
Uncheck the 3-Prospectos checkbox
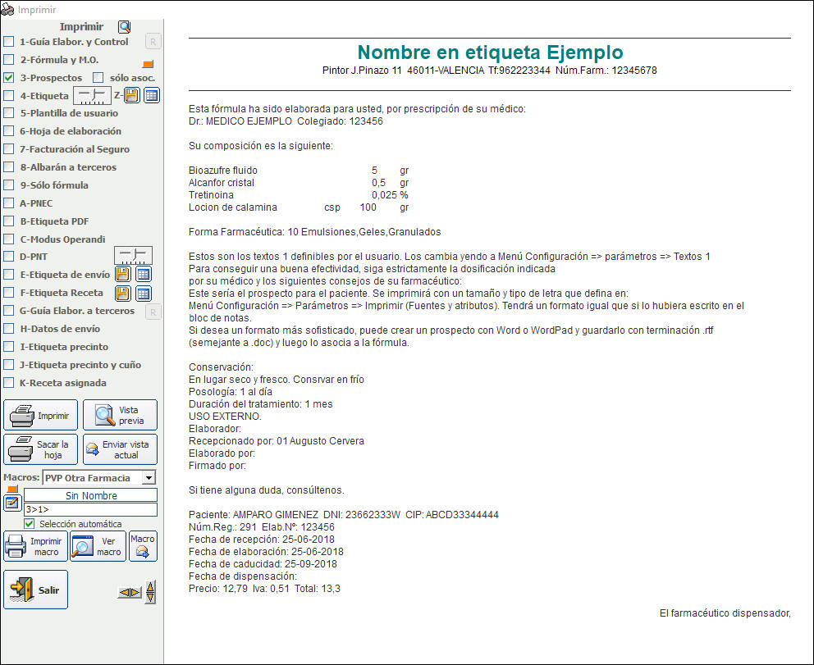pyautogui.click(x=9, y=78)
